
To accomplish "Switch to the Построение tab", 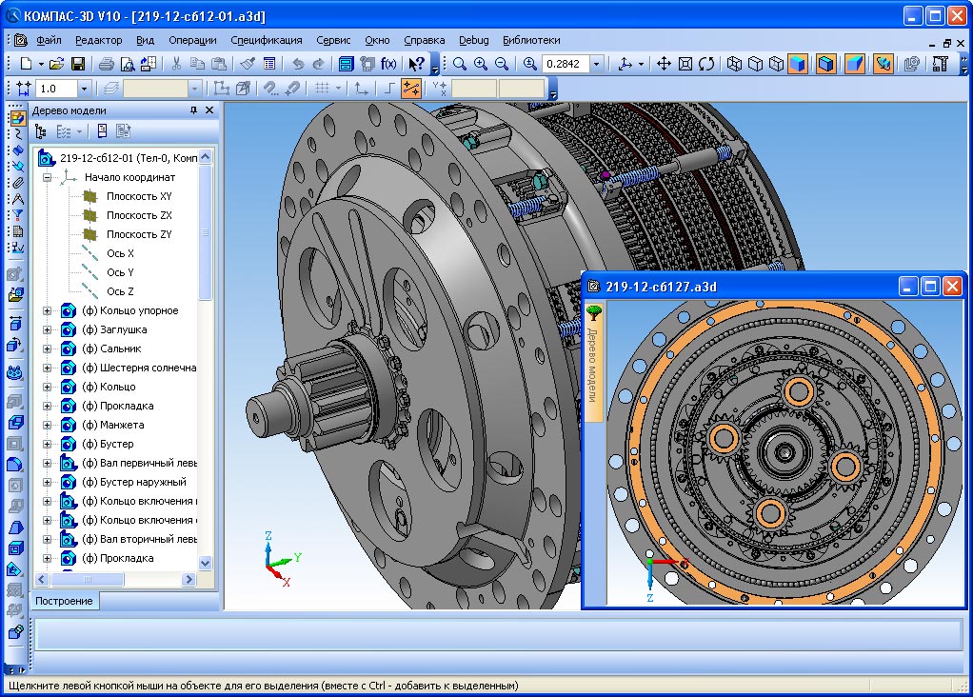I will (x=65, y=601).
